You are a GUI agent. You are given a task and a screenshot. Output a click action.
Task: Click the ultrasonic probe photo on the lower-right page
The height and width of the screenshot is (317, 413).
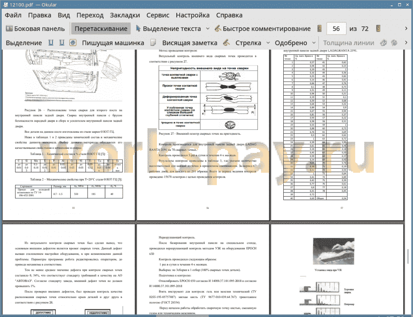pos(333,252)
